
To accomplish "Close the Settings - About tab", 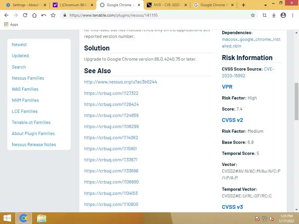I will [x=45, y=5].
